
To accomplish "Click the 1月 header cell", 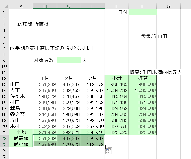I will click(45, 78).
